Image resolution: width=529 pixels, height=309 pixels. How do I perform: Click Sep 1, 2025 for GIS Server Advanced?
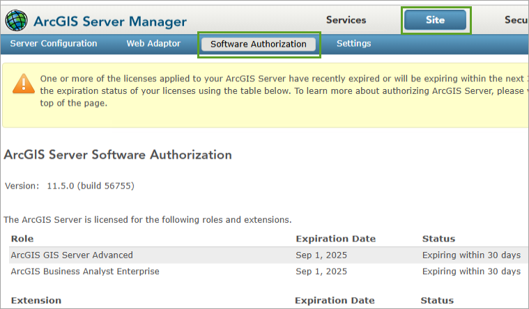pyautogui.click(x=321, y=255)
